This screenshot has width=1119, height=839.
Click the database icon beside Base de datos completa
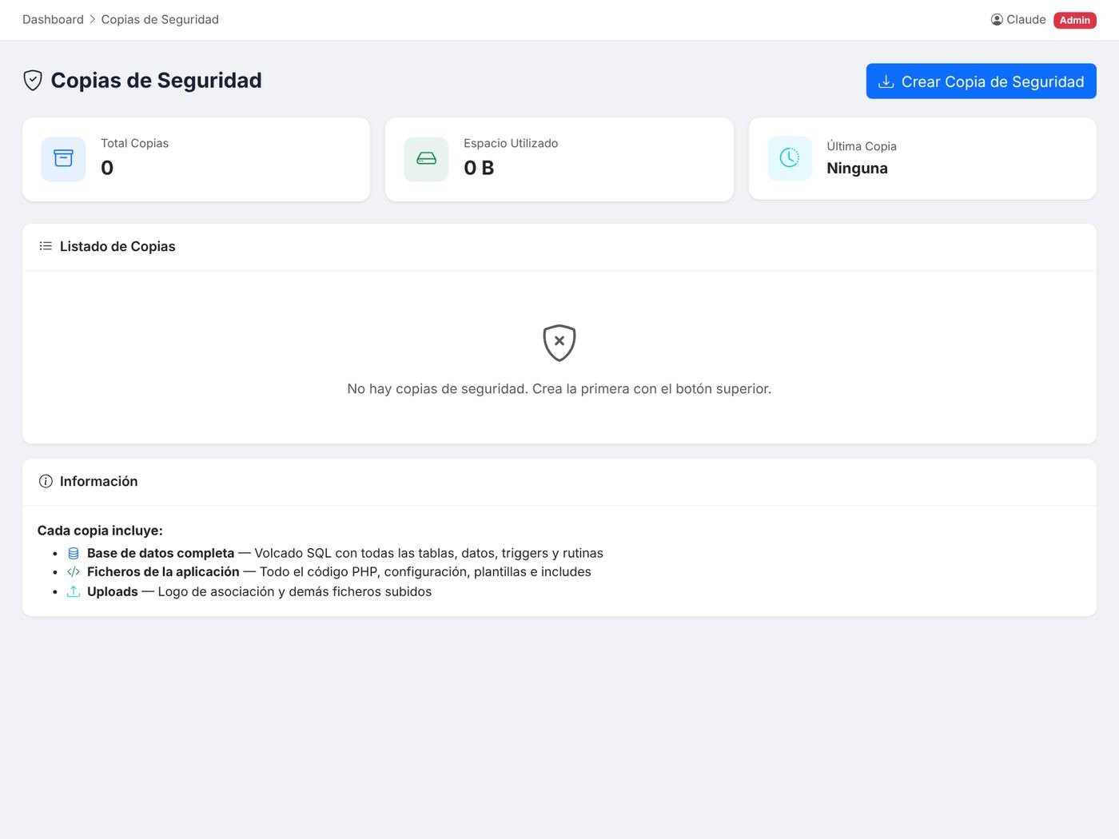(74, 553)
